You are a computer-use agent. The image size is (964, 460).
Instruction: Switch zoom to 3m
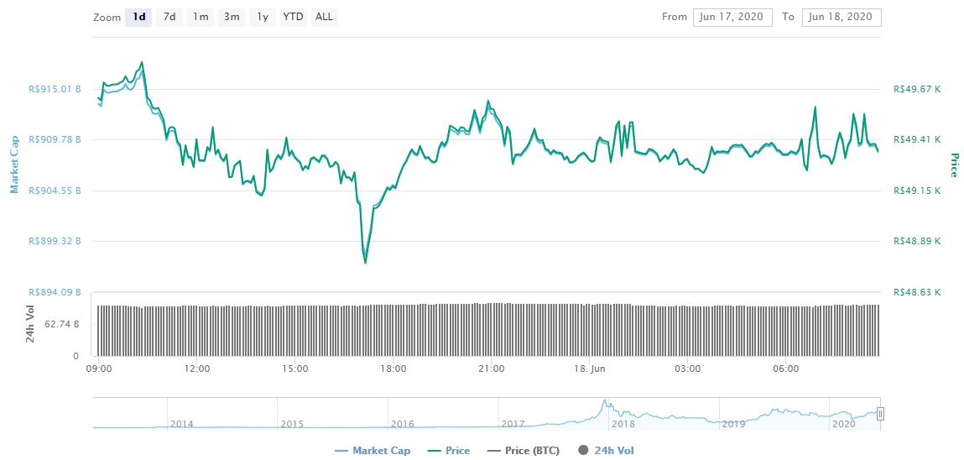click(232, 18)
